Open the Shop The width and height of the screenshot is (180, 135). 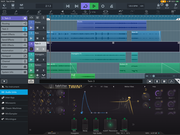[x=158, y=6]
